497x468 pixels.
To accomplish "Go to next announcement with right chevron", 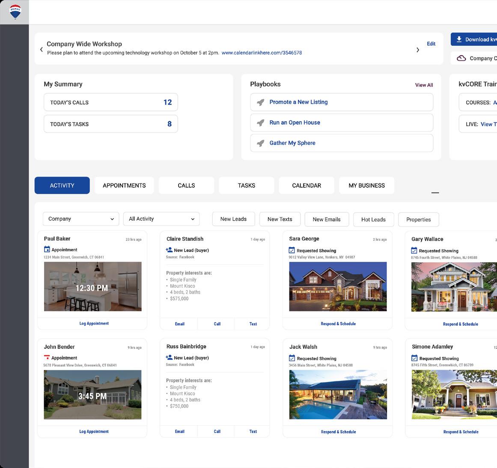I will pyautogui.click(x=418, y=50).
